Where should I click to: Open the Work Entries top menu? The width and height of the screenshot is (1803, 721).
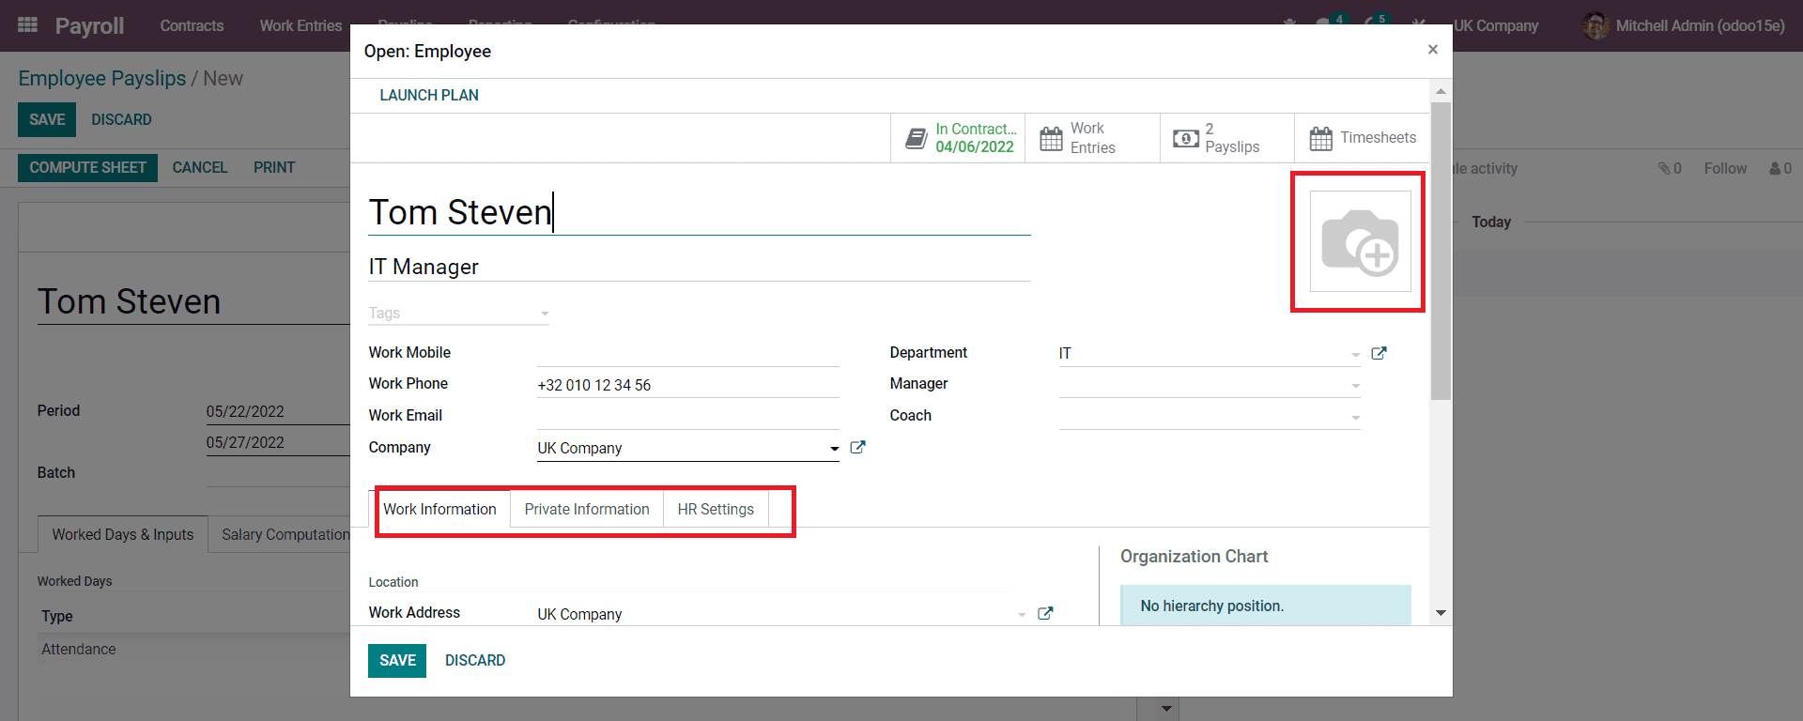pos(300,25)
